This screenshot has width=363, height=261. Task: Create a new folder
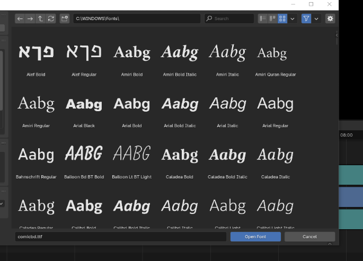pos(64,19)
